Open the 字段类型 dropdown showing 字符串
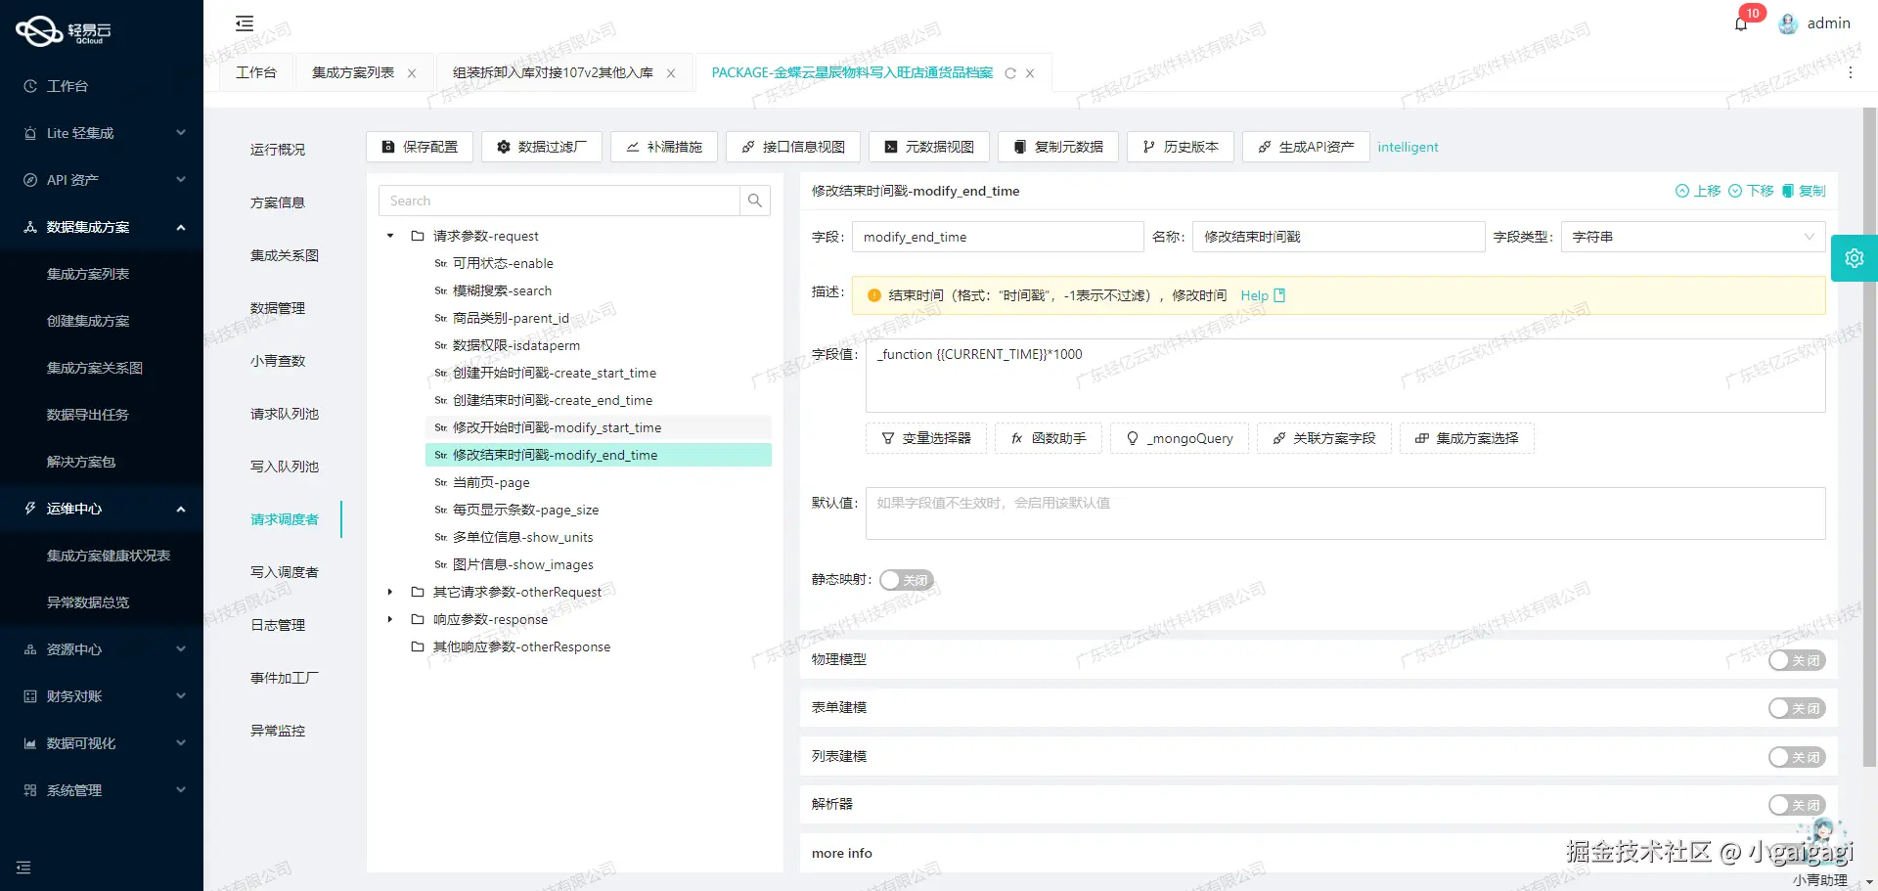 pos(1692,237)
